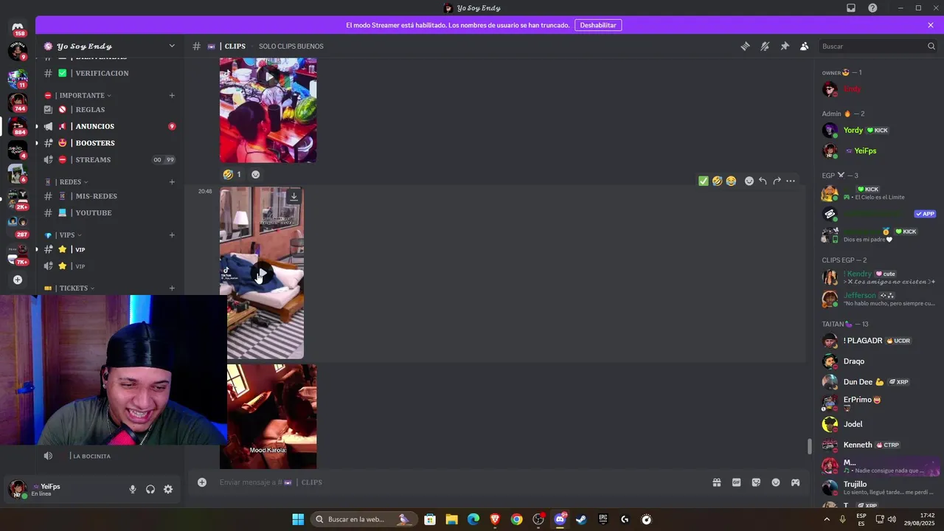The width and height of the screenshot is (944, 531).
Task: Add a channel to the IMPORTANTE category
Action: (172, 95)
